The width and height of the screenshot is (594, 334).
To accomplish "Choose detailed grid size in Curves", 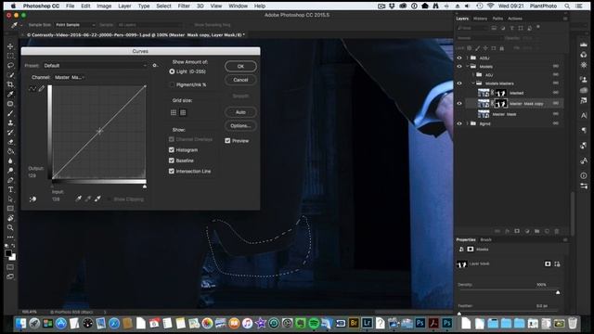I will tap(183, 112).
